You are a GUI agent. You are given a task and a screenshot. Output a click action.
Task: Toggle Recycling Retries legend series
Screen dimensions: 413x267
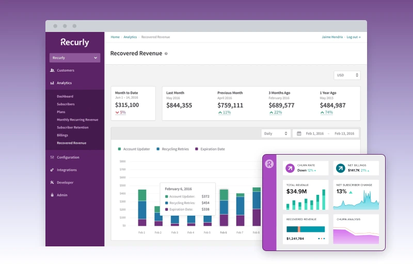click(173, 149)
